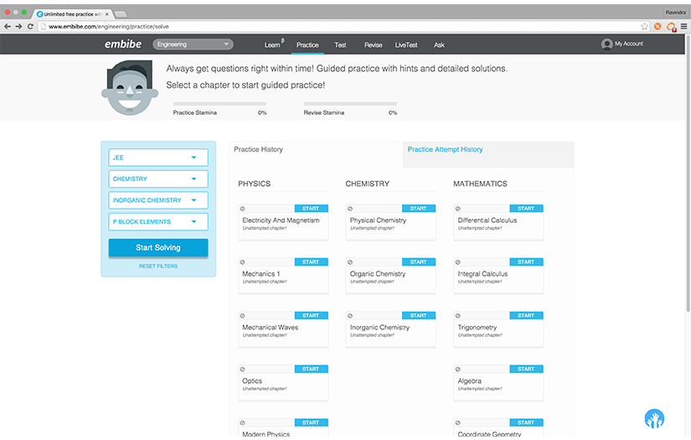Viewport: 691px width, 440px height.
Task: Start the Physical Chemistry chapter
Action: coord(419,209)
